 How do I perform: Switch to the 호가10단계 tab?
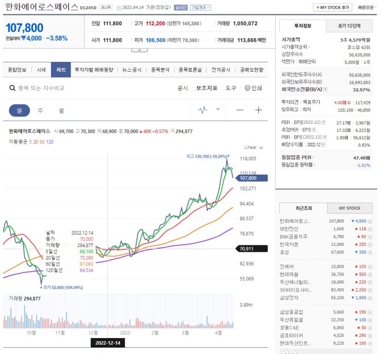349,26
